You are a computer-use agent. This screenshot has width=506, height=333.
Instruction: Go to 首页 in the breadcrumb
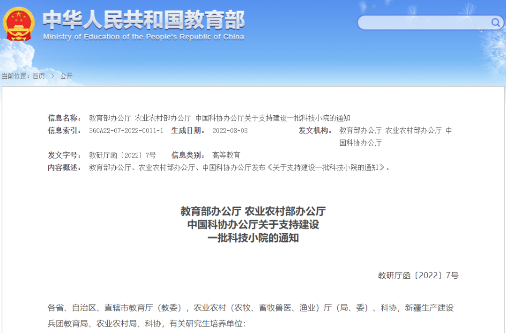pyautogui.click(x=39, y=76)
